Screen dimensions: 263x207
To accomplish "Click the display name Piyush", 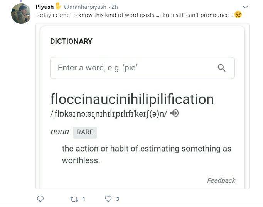I will coord(45,7).
